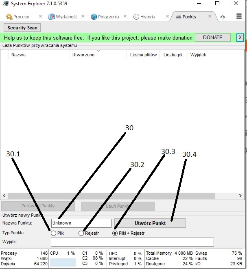Click the Total Memory 4 008 MB value

(184, 253)
